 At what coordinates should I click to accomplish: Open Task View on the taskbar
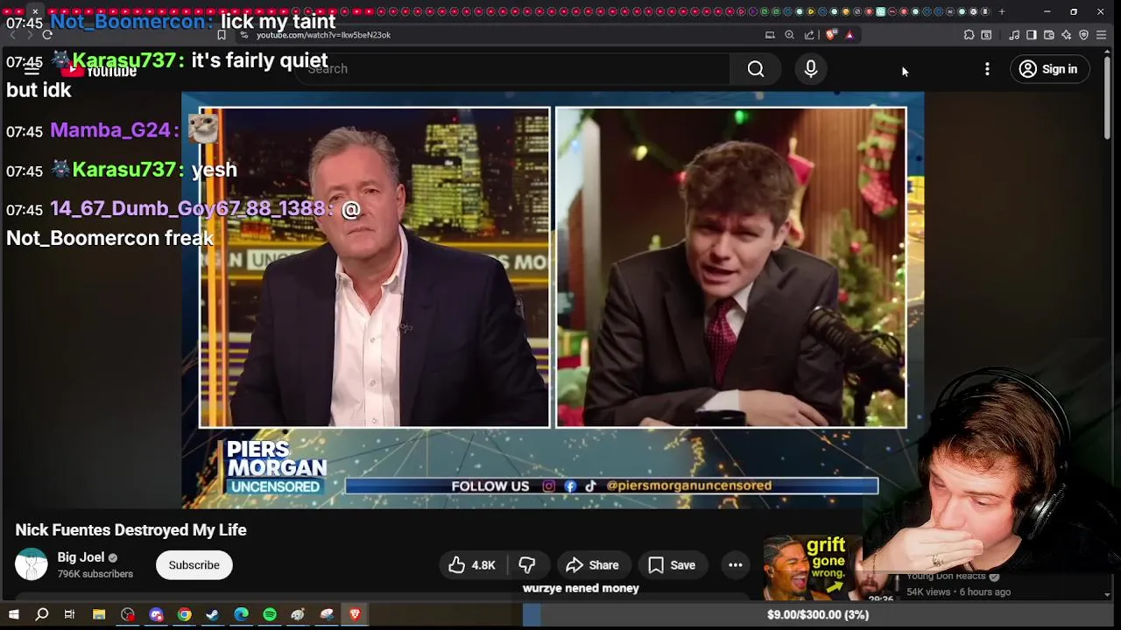69,615
